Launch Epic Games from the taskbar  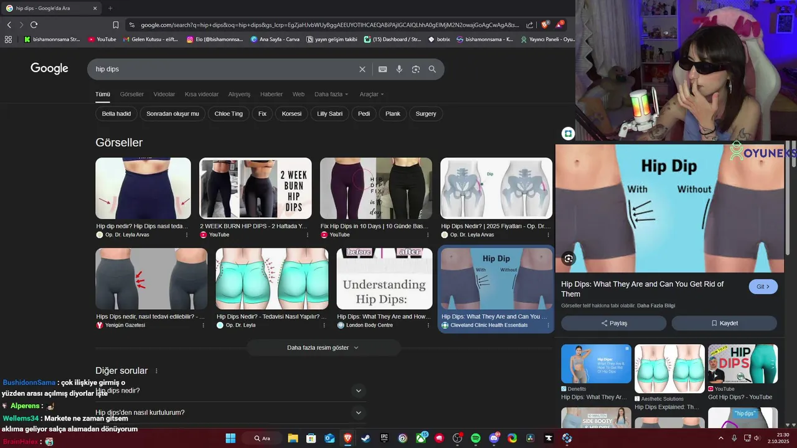pyautogui.click(x=384, y=438)
